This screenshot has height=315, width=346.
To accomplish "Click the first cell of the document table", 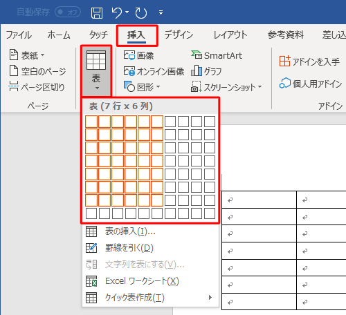I will (259, 200).
